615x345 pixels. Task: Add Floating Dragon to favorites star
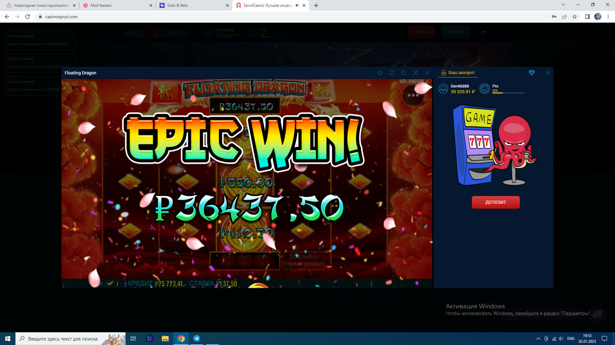pos(380,73)
